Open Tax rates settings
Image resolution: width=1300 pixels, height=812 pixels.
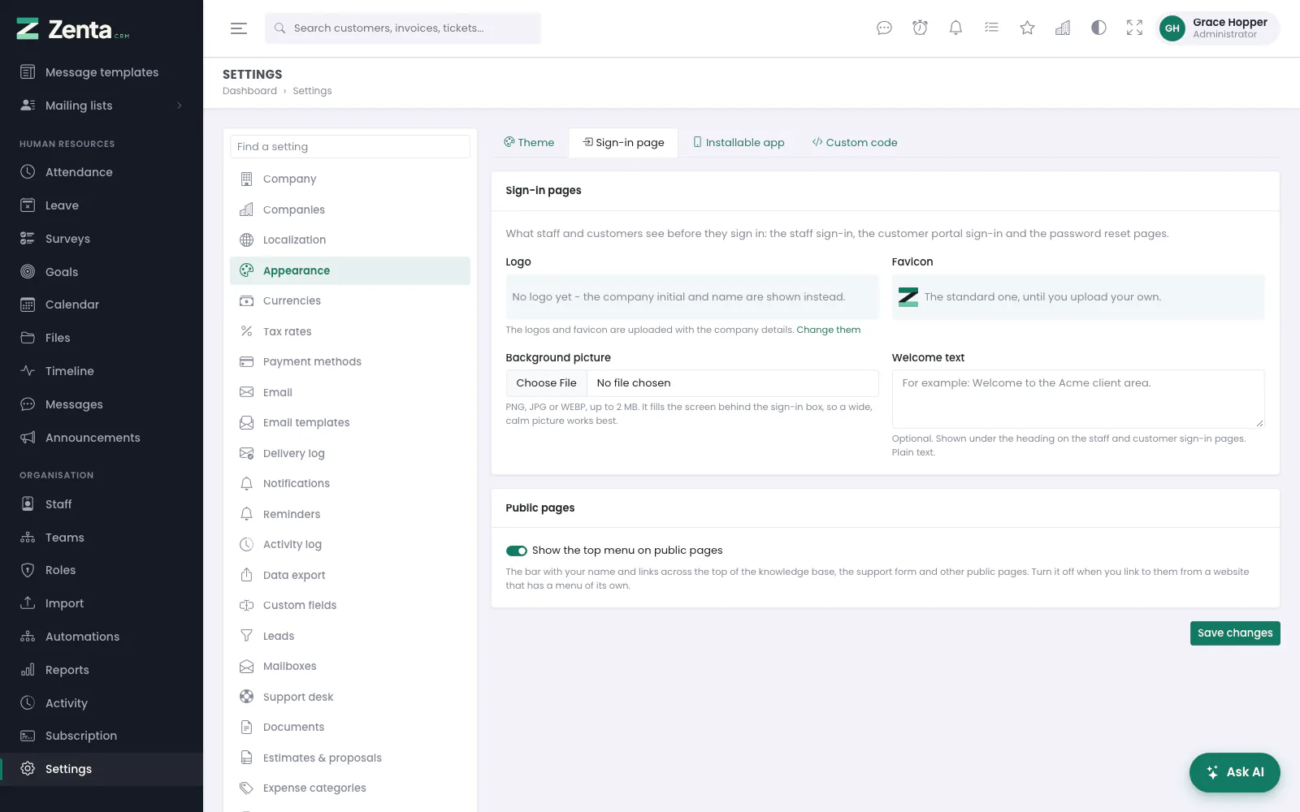pos(350,331)
